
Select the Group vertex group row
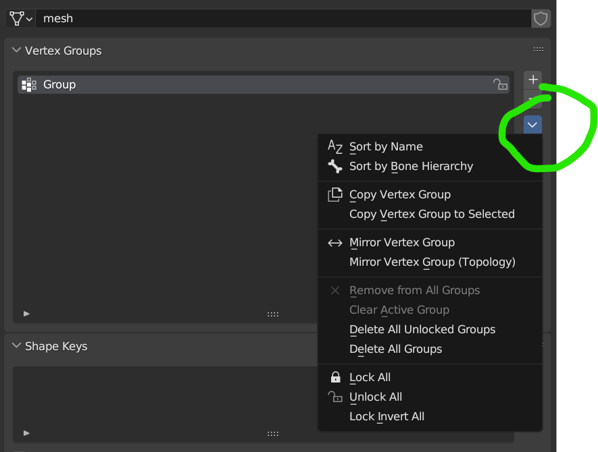click(x=264, y=84)
